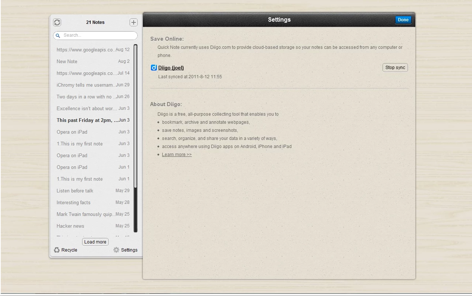Close settings with the Done button

403,20
